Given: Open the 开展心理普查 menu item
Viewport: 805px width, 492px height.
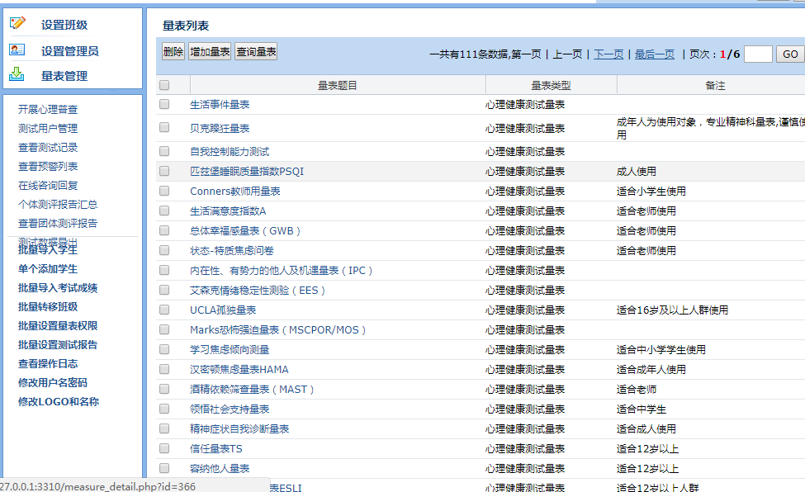Looking at the screenshot, I should pyautogui.click(x=48, y=110).
